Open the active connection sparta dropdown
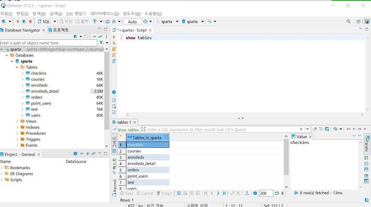371x207 pixels. [177, 22]
